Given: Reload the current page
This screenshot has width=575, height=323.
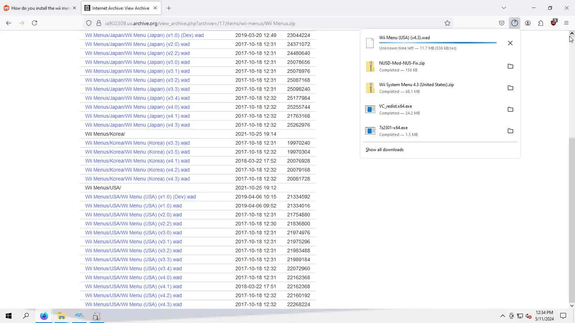Looking at the screenshot, I should (34, 23).
